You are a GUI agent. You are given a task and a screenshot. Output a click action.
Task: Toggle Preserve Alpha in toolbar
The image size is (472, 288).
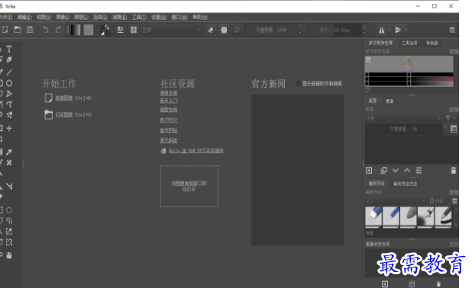point(224,30)
